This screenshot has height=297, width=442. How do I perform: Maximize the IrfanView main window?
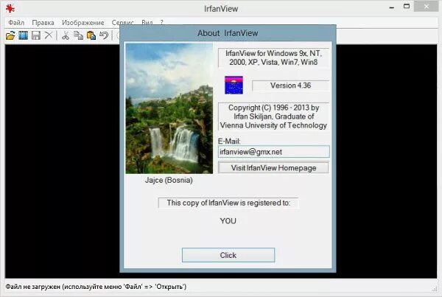tap(407, 7)
